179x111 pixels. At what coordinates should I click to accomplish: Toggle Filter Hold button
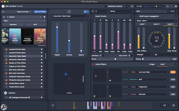[x=173, y=72]
